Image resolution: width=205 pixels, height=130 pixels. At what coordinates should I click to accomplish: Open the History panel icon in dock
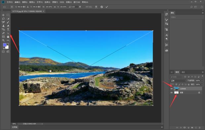point(167,14)
